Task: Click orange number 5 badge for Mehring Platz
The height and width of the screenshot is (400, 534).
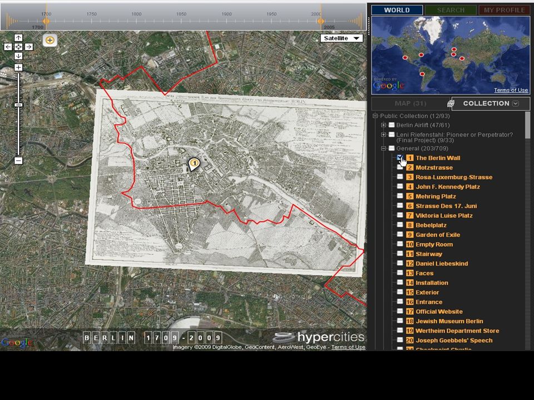Action: click(410, 196)
